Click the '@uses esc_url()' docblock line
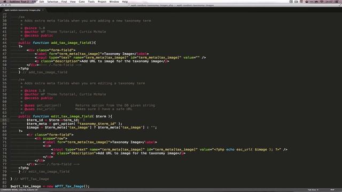Viewport: 342px width, 192px height. tap(79, 109)
